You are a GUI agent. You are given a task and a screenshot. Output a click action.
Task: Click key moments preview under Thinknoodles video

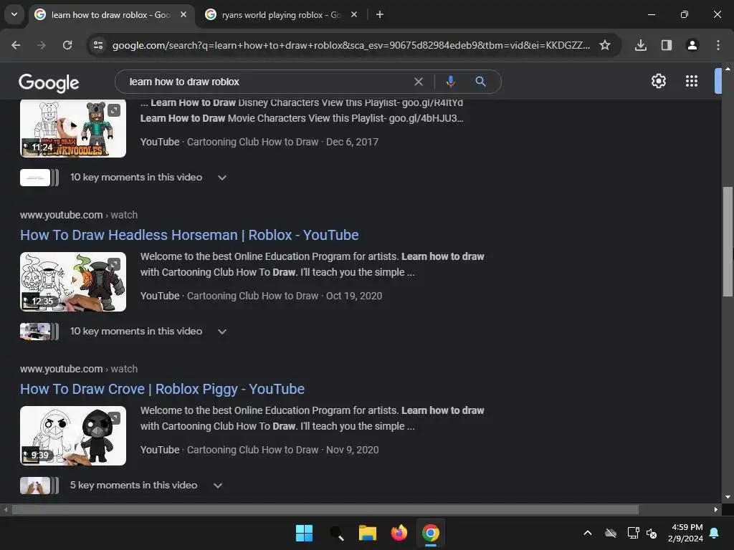point(39,178)
